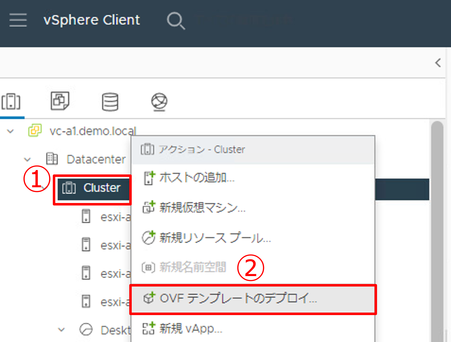Click the inventory tree vertical scrollbar
The height and width of the screenshot is (342, 451).
point(437,220)
